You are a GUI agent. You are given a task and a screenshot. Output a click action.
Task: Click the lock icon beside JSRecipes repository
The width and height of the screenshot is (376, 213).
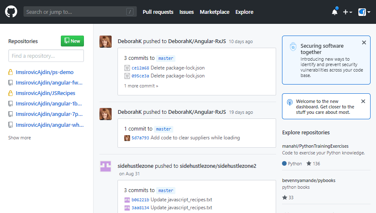point(10,93)
